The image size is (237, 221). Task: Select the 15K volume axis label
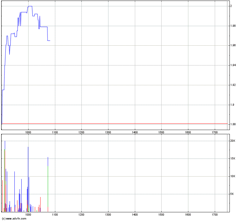232,159
